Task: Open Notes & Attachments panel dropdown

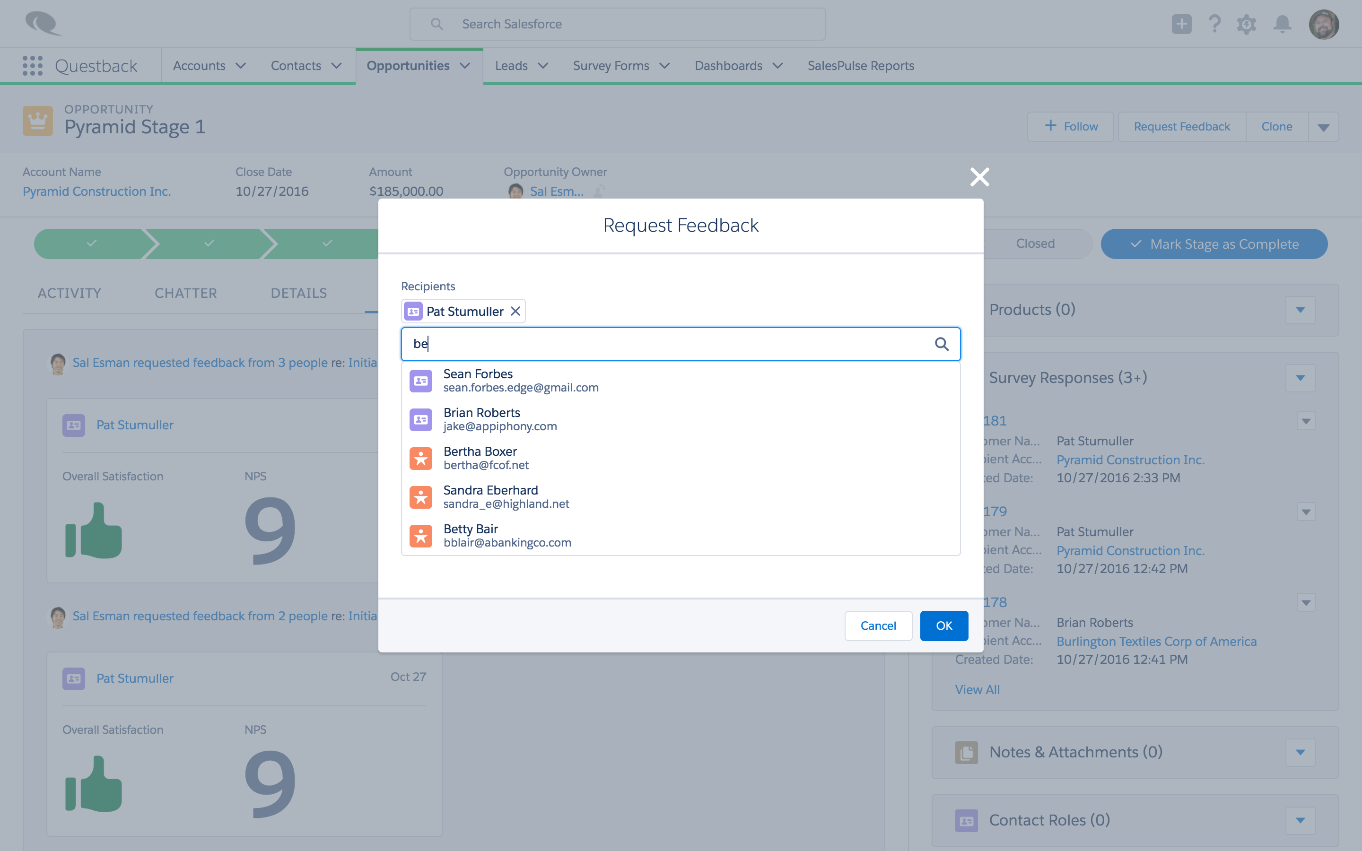Action: click(x=1300, y=753)
